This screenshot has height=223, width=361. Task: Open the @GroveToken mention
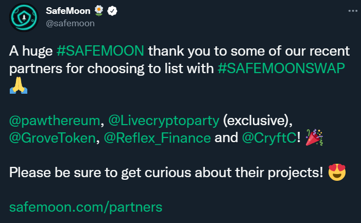click(53, 138)
